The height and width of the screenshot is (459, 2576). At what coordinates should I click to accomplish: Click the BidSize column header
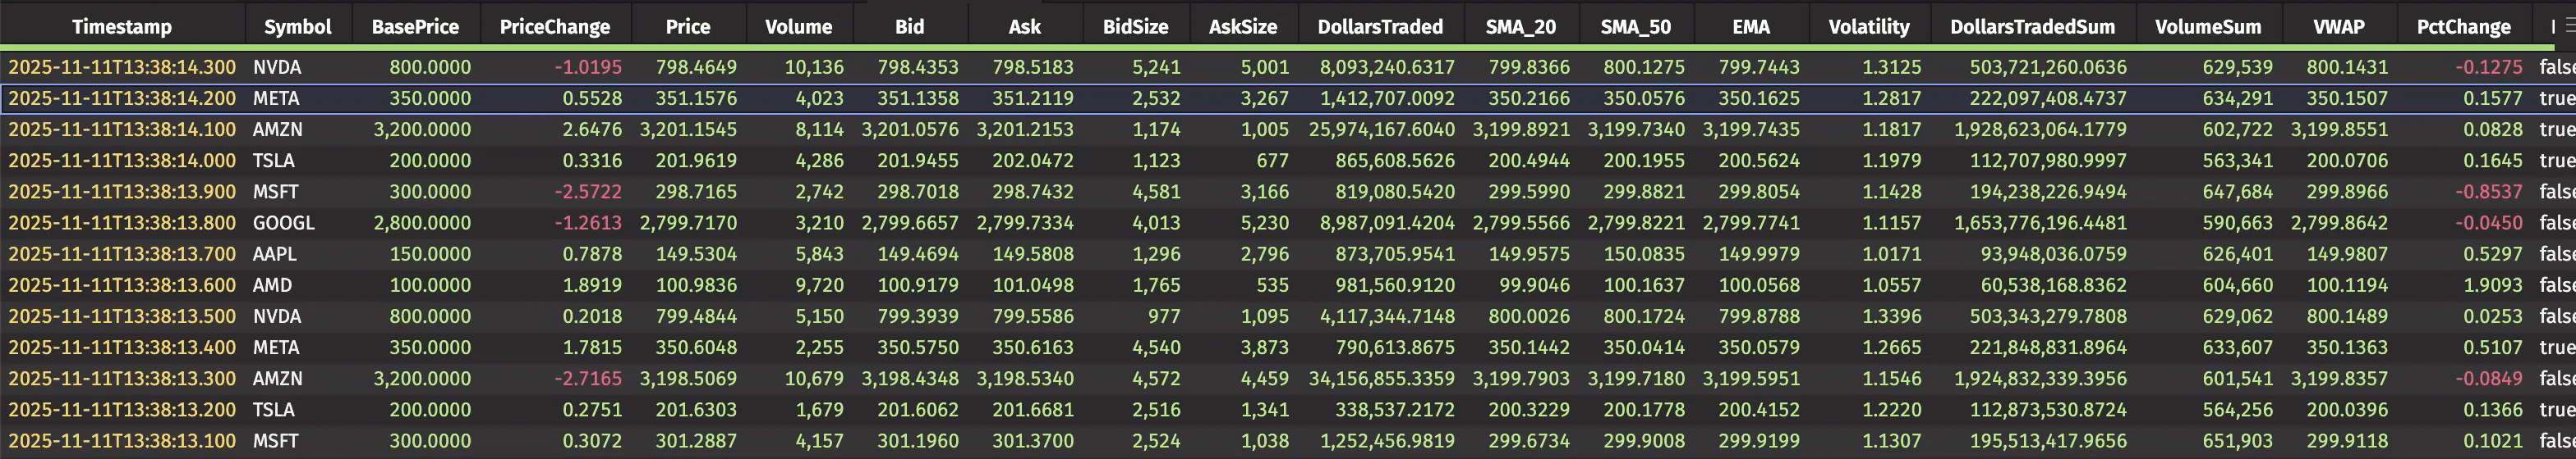(1135, 27)
